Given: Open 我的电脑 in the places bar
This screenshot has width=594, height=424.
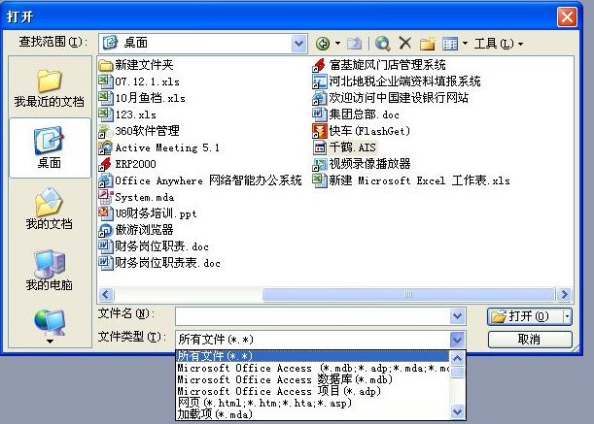Looking at the screenshot, I should coord(50,270).
